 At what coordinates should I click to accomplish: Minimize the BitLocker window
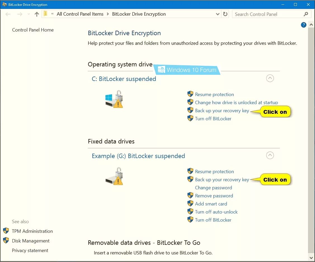pos(283,4)
